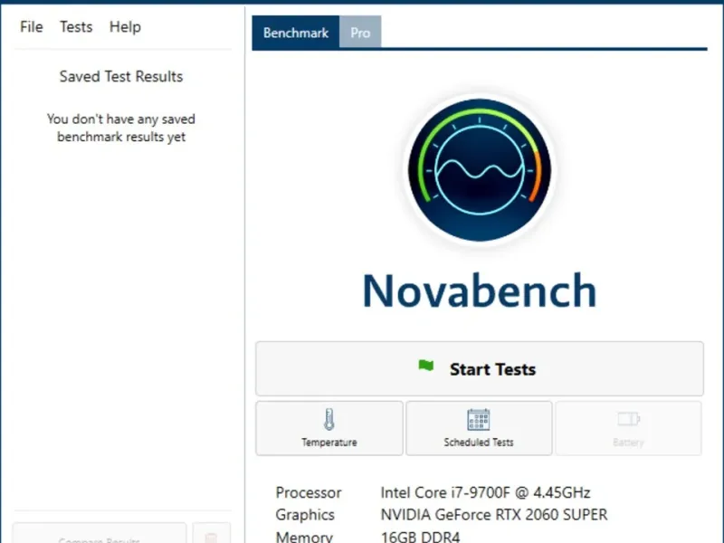
Task: Switch to the Benchmark tab
Action: [296, 33]
